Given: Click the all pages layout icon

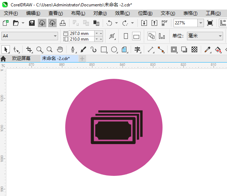Looking at the screenshot, I should pyautogui.click(x=152, y=36).
